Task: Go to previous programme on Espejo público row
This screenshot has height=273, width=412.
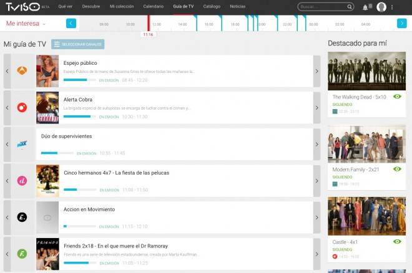Action: tap(7, 71)
